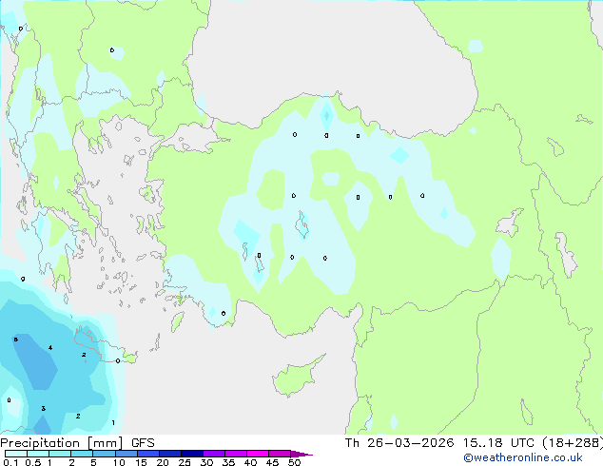This screenshot has width=603, height=466.
Task: Pick the legend swatch between 10 and 15
Action: pyautogui.click(x=126, y=454)
